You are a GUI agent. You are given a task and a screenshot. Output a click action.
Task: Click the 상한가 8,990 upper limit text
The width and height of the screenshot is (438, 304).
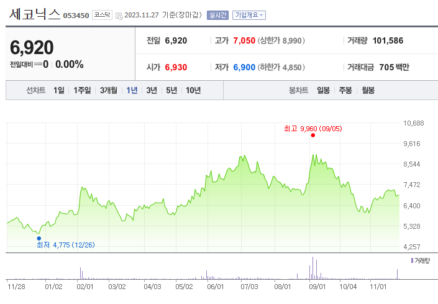coord(281,41)
